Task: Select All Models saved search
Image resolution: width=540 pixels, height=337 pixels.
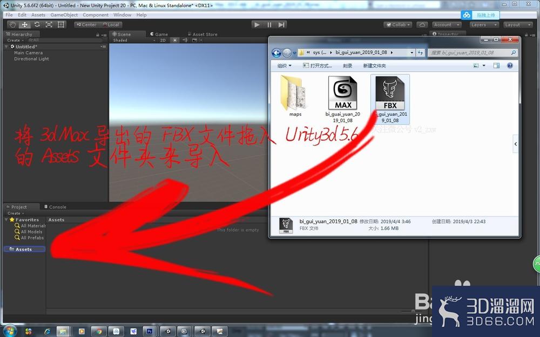Action: tap(29, 232)
